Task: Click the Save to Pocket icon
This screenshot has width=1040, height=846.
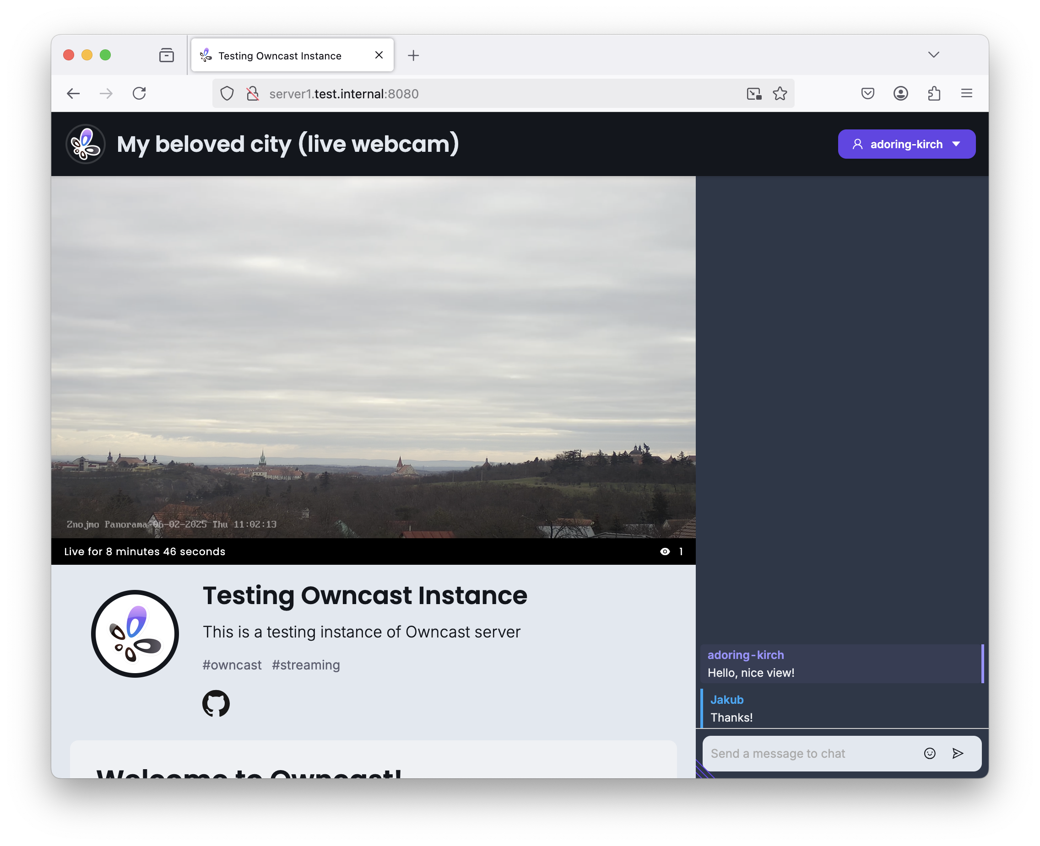Action: (x=867, y=94)
